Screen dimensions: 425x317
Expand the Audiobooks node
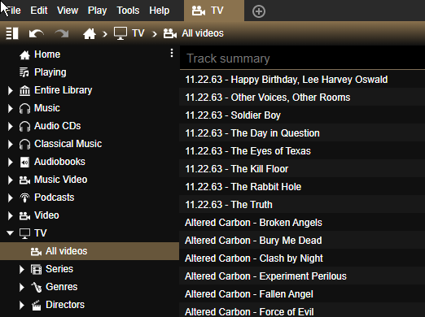[11, 162]
